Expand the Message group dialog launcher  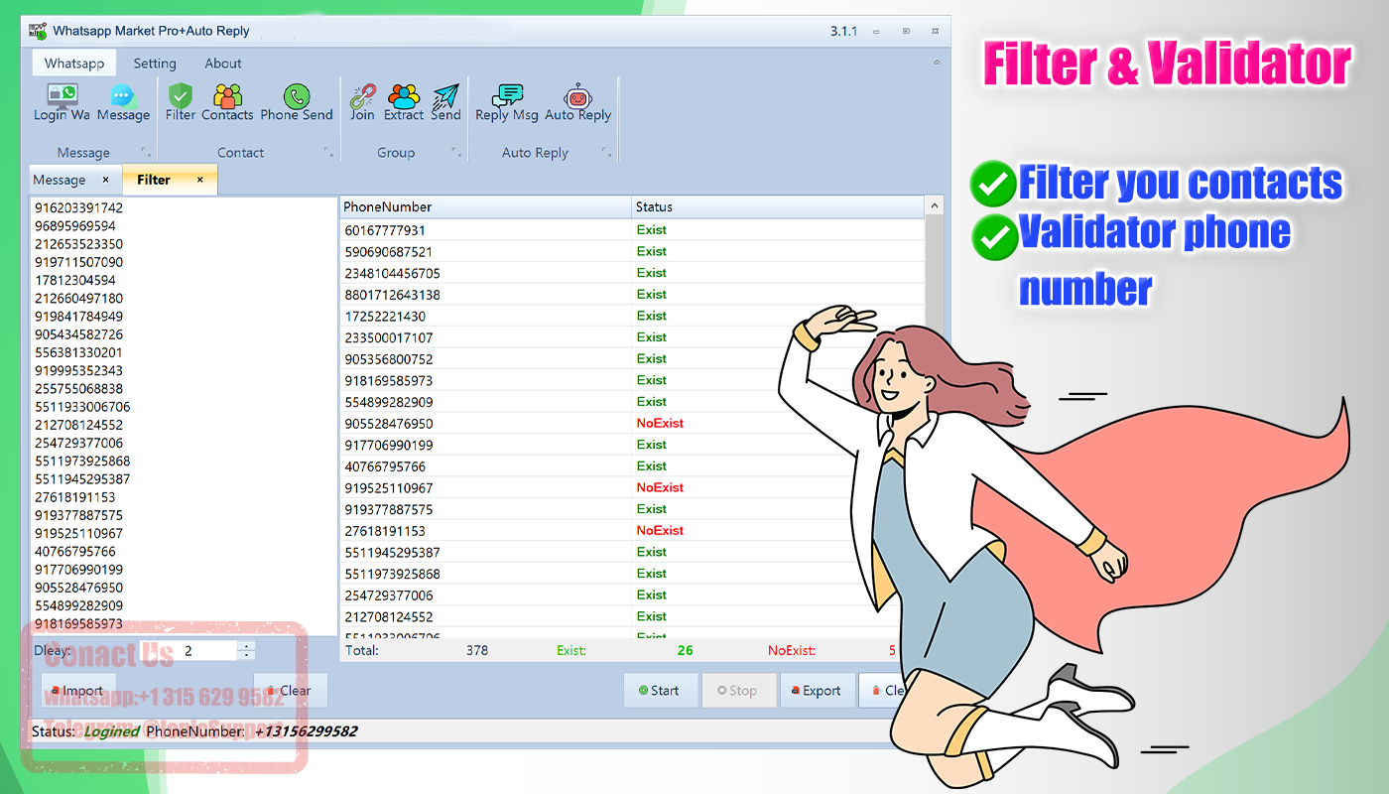click(145, 153)
